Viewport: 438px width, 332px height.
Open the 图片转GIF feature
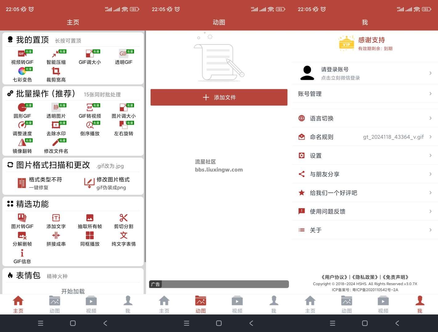pos(22,221)
